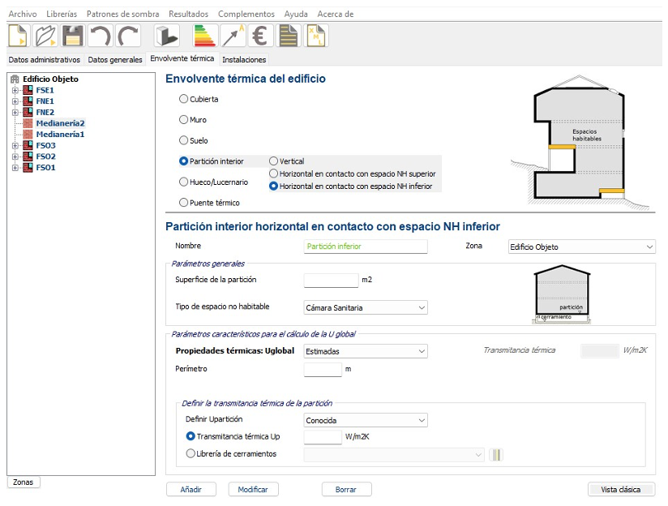Click the new file toolbar icon
The height and width of the screenshot is (506, 668).
tap(18, 36)
